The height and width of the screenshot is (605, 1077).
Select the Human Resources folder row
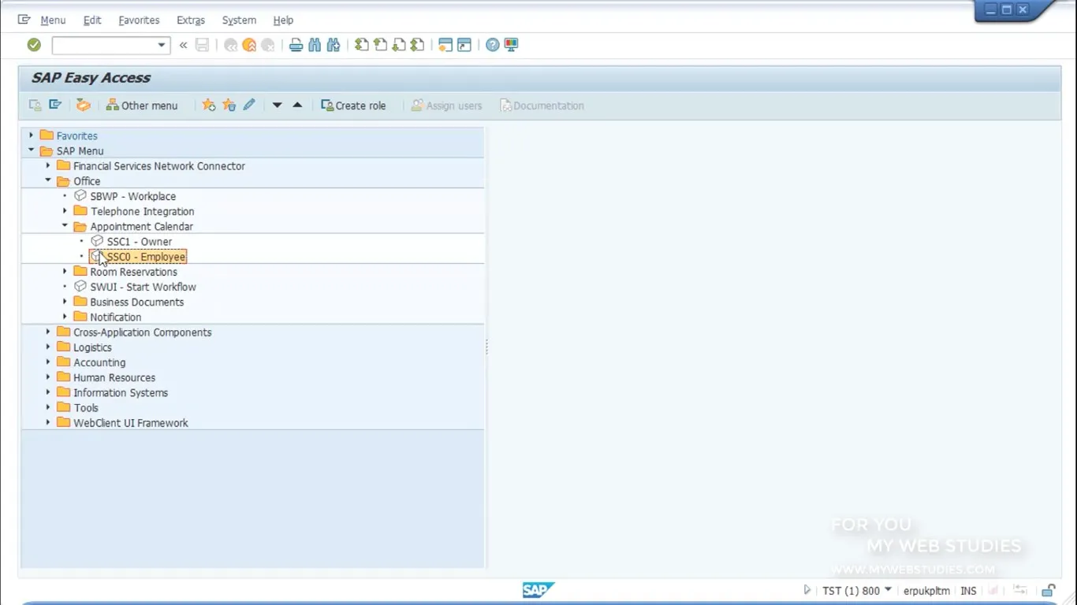(252, 377)
